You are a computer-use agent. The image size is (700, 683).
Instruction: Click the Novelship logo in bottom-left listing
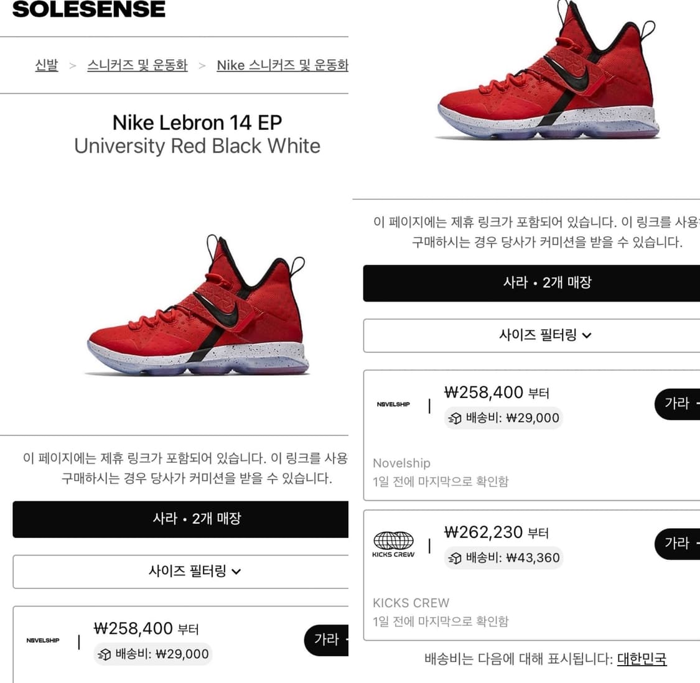click(x=43, y=641)
